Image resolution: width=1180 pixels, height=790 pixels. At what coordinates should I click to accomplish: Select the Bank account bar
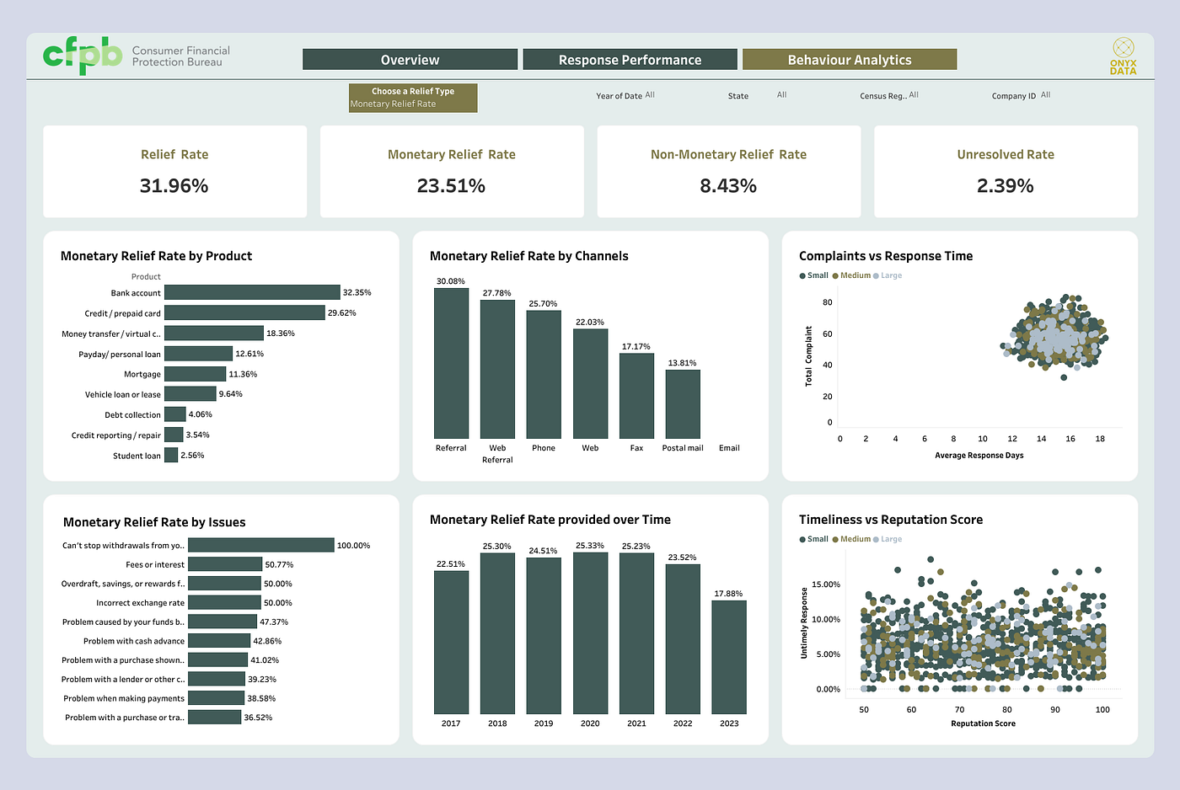pos(252,292)
